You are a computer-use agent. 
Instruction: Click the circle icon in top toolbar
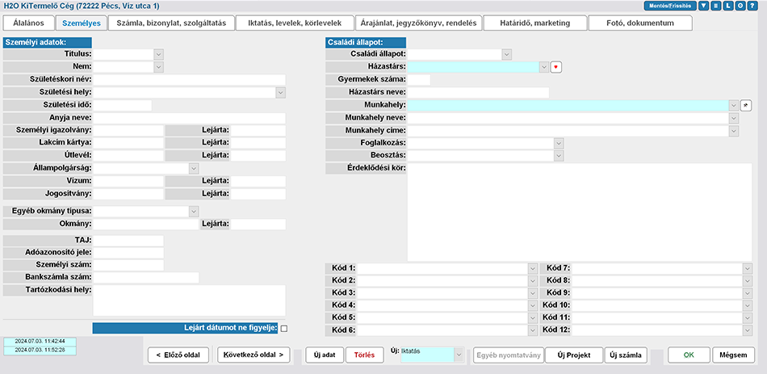740,6
